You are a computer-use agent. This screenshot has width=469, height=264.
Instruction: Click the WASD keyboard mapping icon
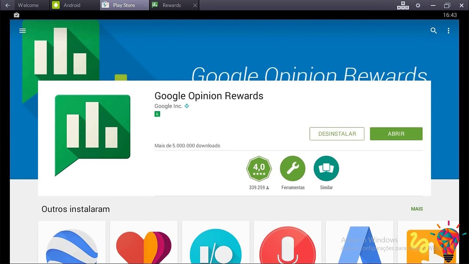(403, 5)
